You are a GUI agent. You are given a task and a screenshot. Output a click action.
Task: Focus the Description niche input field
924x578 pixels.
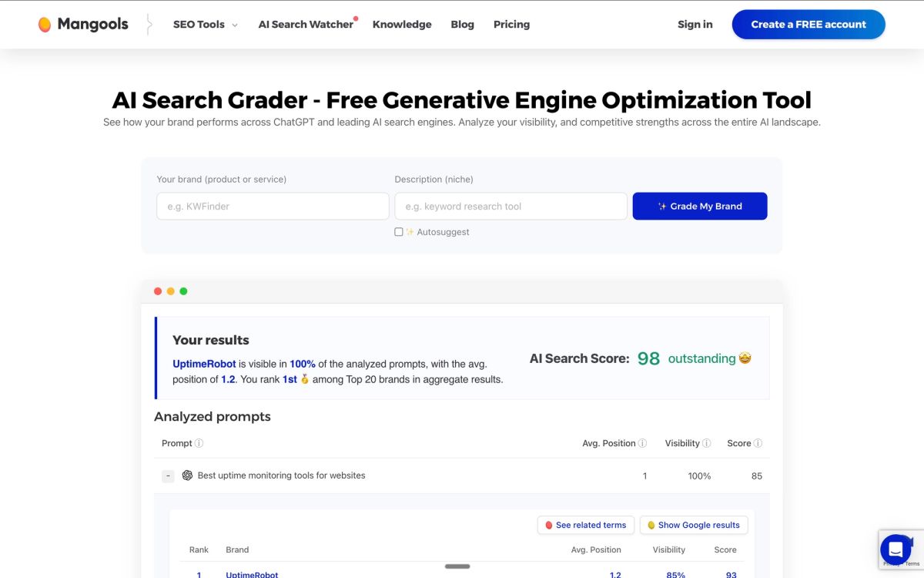(511, 207)
